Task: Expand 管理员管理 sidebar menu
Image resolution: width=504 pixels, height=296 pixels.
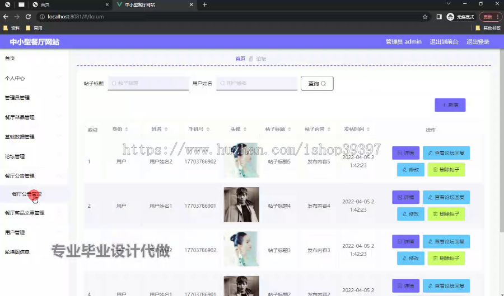Action: point(34,98)
